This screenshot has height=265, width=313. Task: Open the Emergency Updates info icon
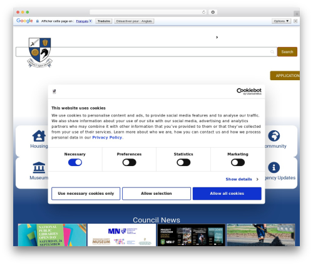point(274,167)
